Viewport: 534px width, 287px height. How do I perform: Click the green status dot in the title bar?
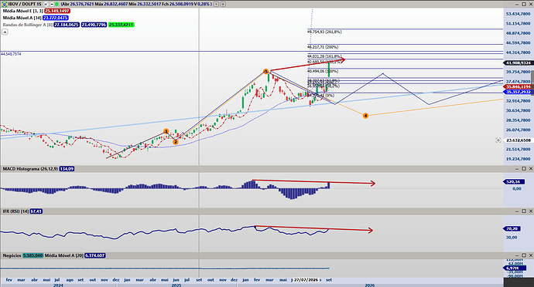[56, 4]
